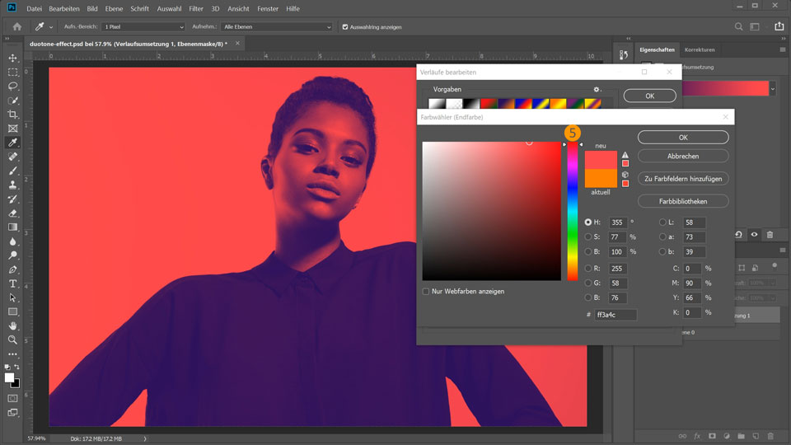
Task: Open the Filter menu
Action: tap(196, 8)
